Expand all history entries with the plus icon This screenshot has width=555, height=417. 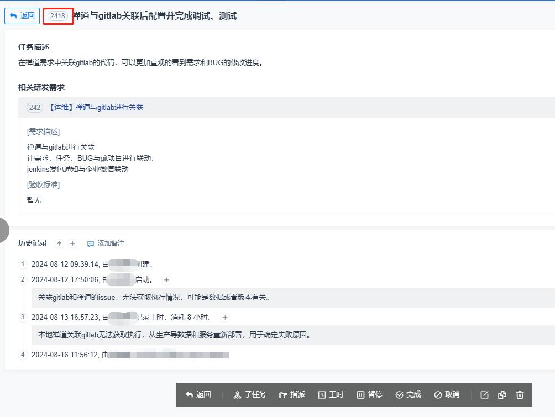click(x=72, y=244)
